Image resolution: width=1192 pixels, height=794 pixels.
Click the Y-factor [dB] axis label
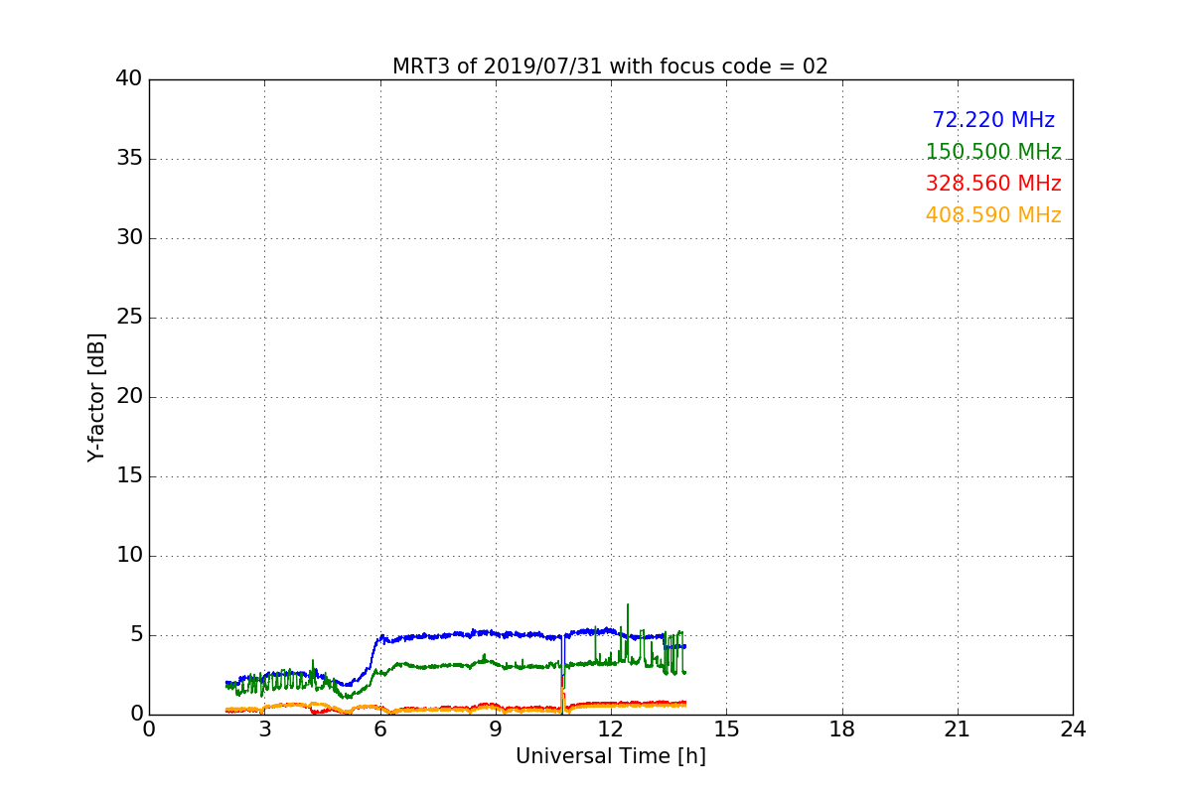pyautogui.click(x=96, y=397)
